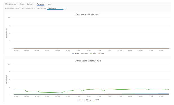Toggle the Alarms series in the Seat legend
This screenshot has height=105, width=174.
[x=75, y=54]
